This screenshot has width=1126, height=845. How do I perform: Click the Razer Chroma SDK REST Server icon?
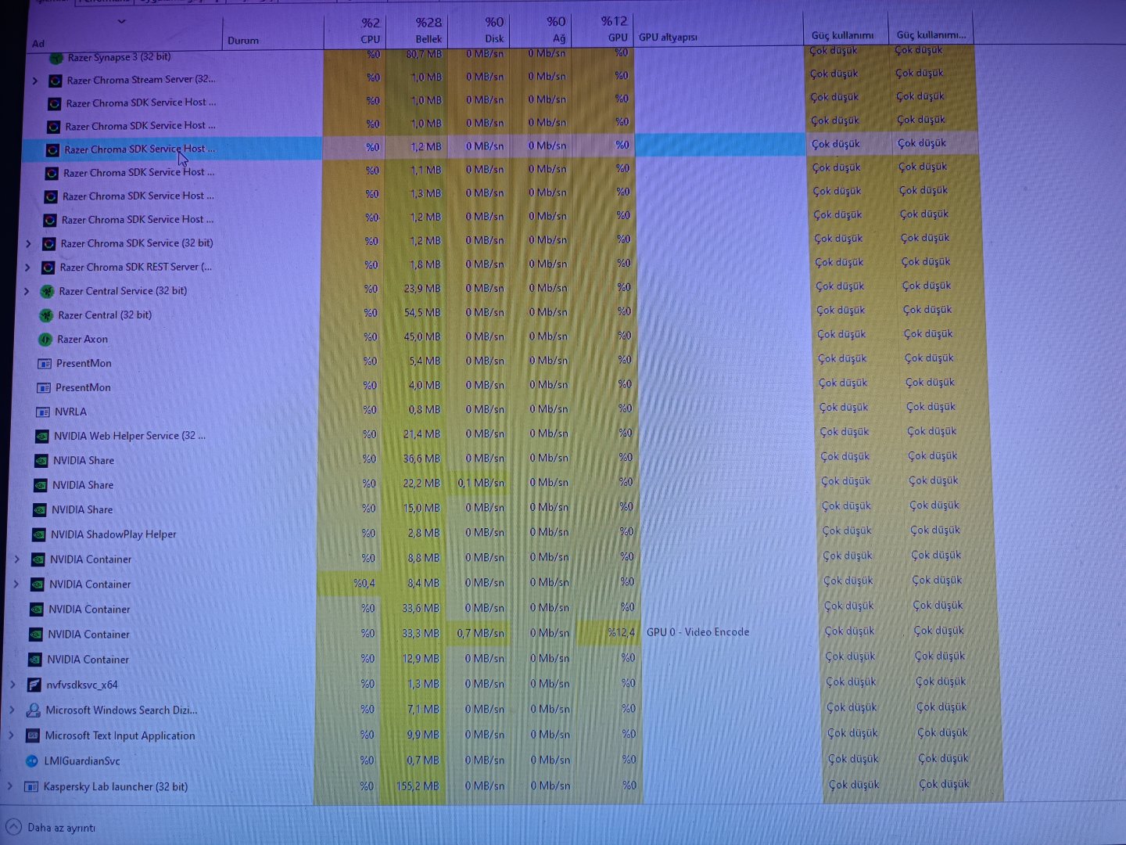click(x=48, y=268)
